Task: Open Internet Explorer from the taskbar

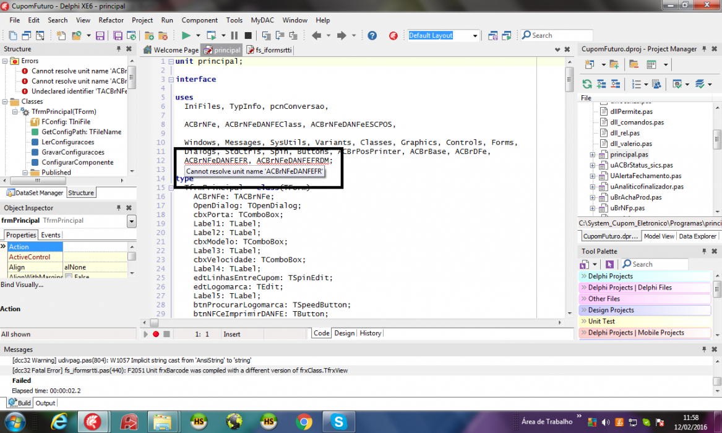Action: (59, 421)
